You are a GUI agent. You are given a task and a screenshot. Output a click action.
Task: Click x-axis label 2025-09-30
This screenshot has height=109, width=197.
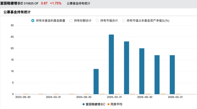click(145, 97)
